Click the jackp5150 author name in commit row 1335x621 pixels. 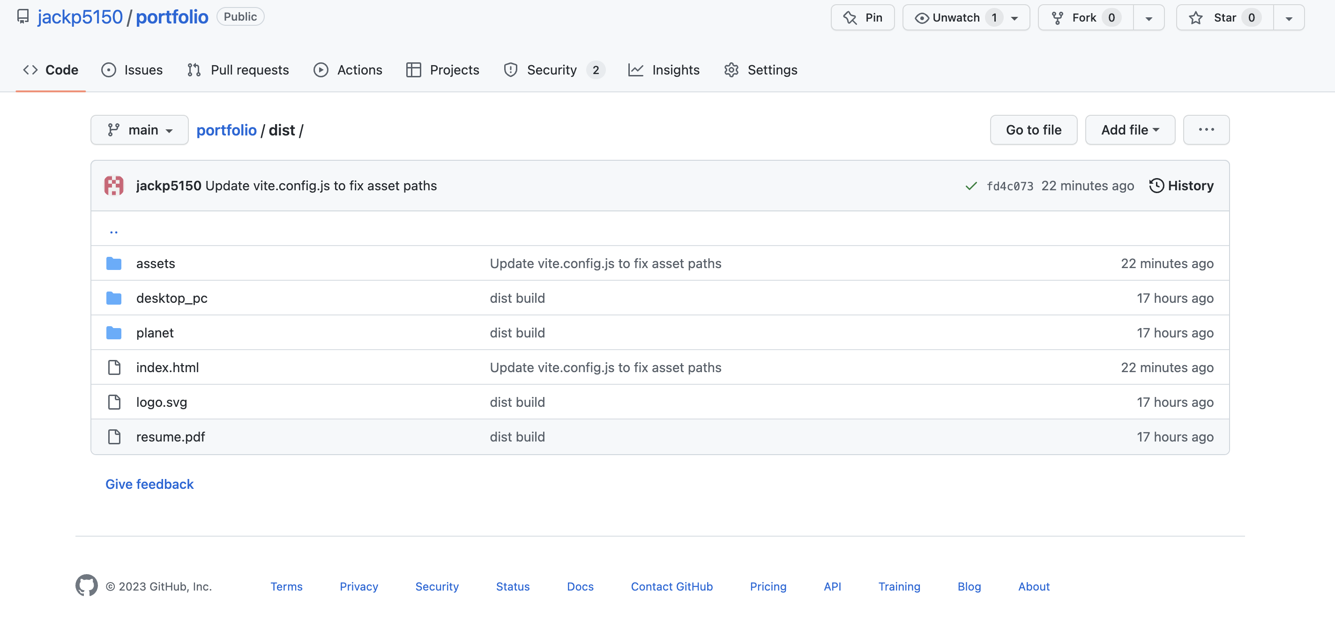(x=168, y=186)
